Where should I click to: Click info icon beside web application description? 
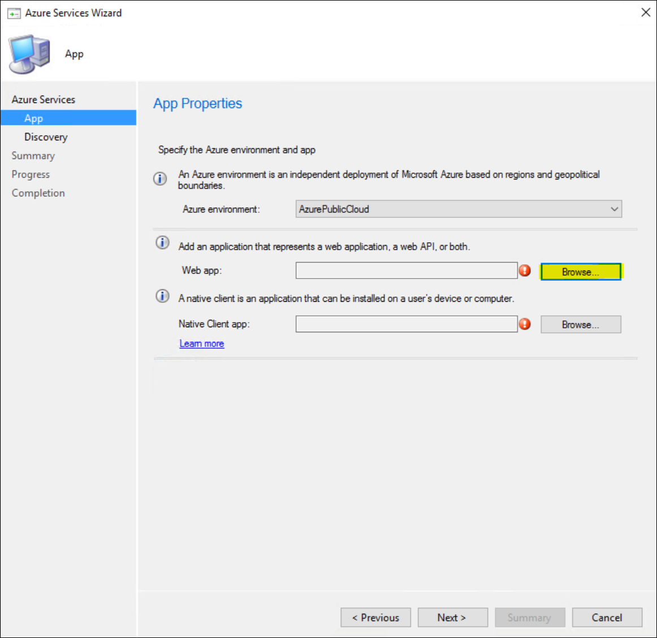(163, 242)
